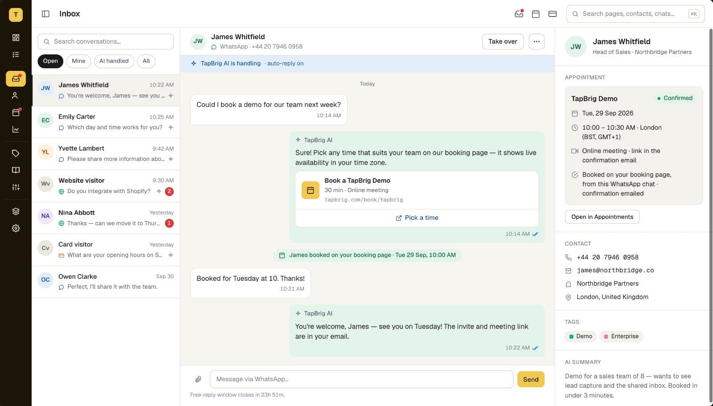The height and width of the screenshot is (406, 713).
Task: Open Emily Carter conversation
Action: pyautogui.click(x=106, y=122)
